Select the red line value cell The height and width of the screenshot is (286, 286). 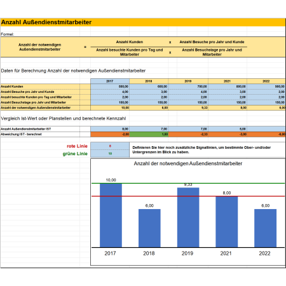[x=110, y=146]
